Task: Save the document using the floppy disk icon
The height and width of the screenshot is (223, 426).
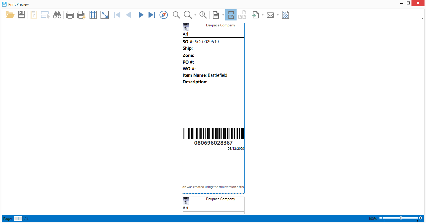Action: point(21,15)
